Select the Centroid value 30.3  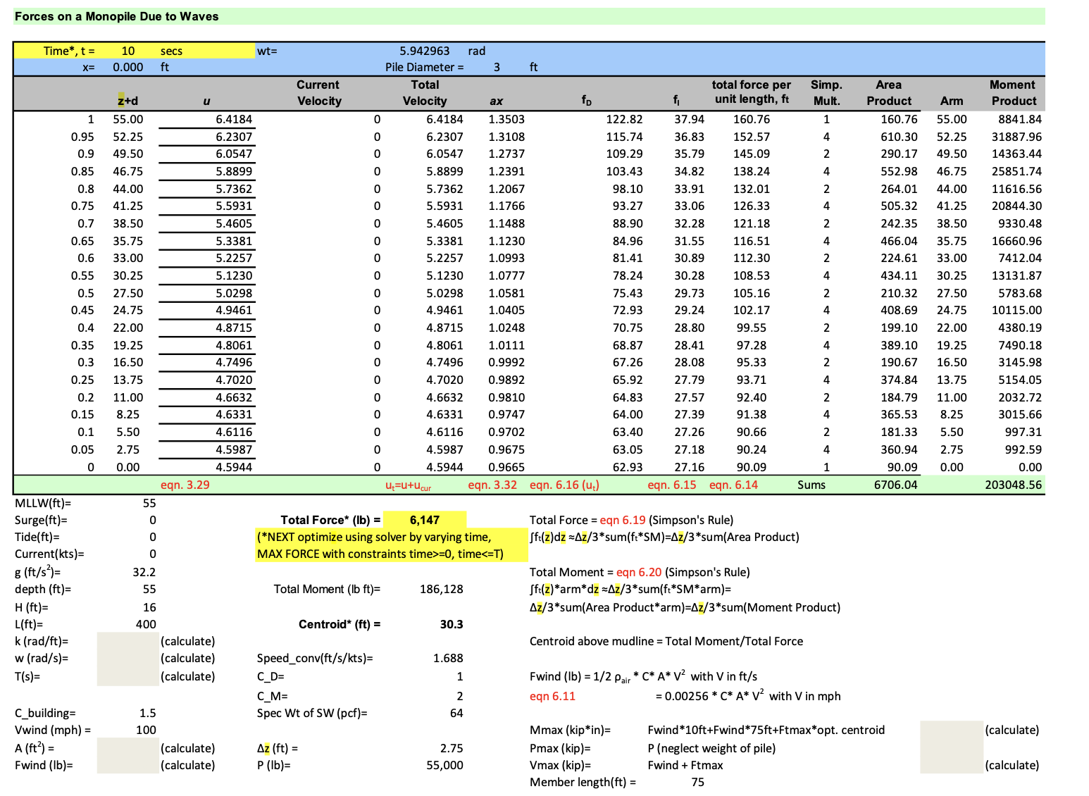pyautogui.click(x=451, y=624)
